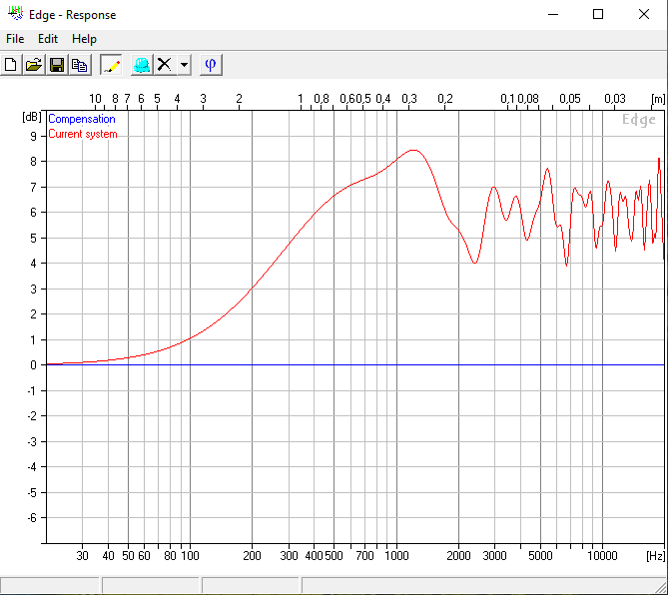This screenshot has height=595, width=668.
Task: Click the Compensation legend label
Action: tap(82, 119)
